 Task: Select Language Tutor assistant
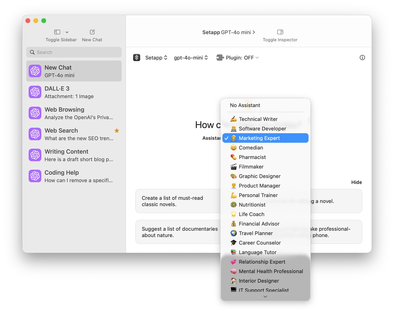tap(265, 252)
